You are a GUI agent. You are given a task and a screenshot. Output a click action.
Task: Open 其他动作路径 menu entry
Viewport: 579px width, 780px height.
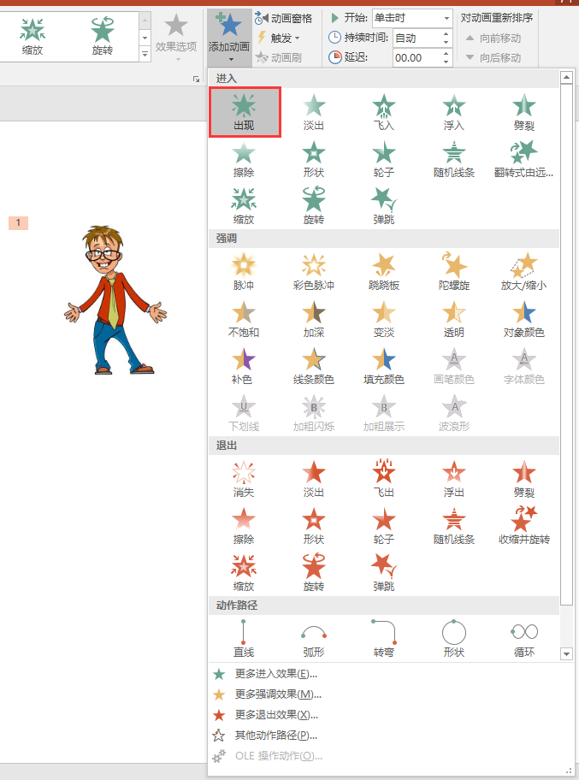pyautogui.click(x=275, y=736)
